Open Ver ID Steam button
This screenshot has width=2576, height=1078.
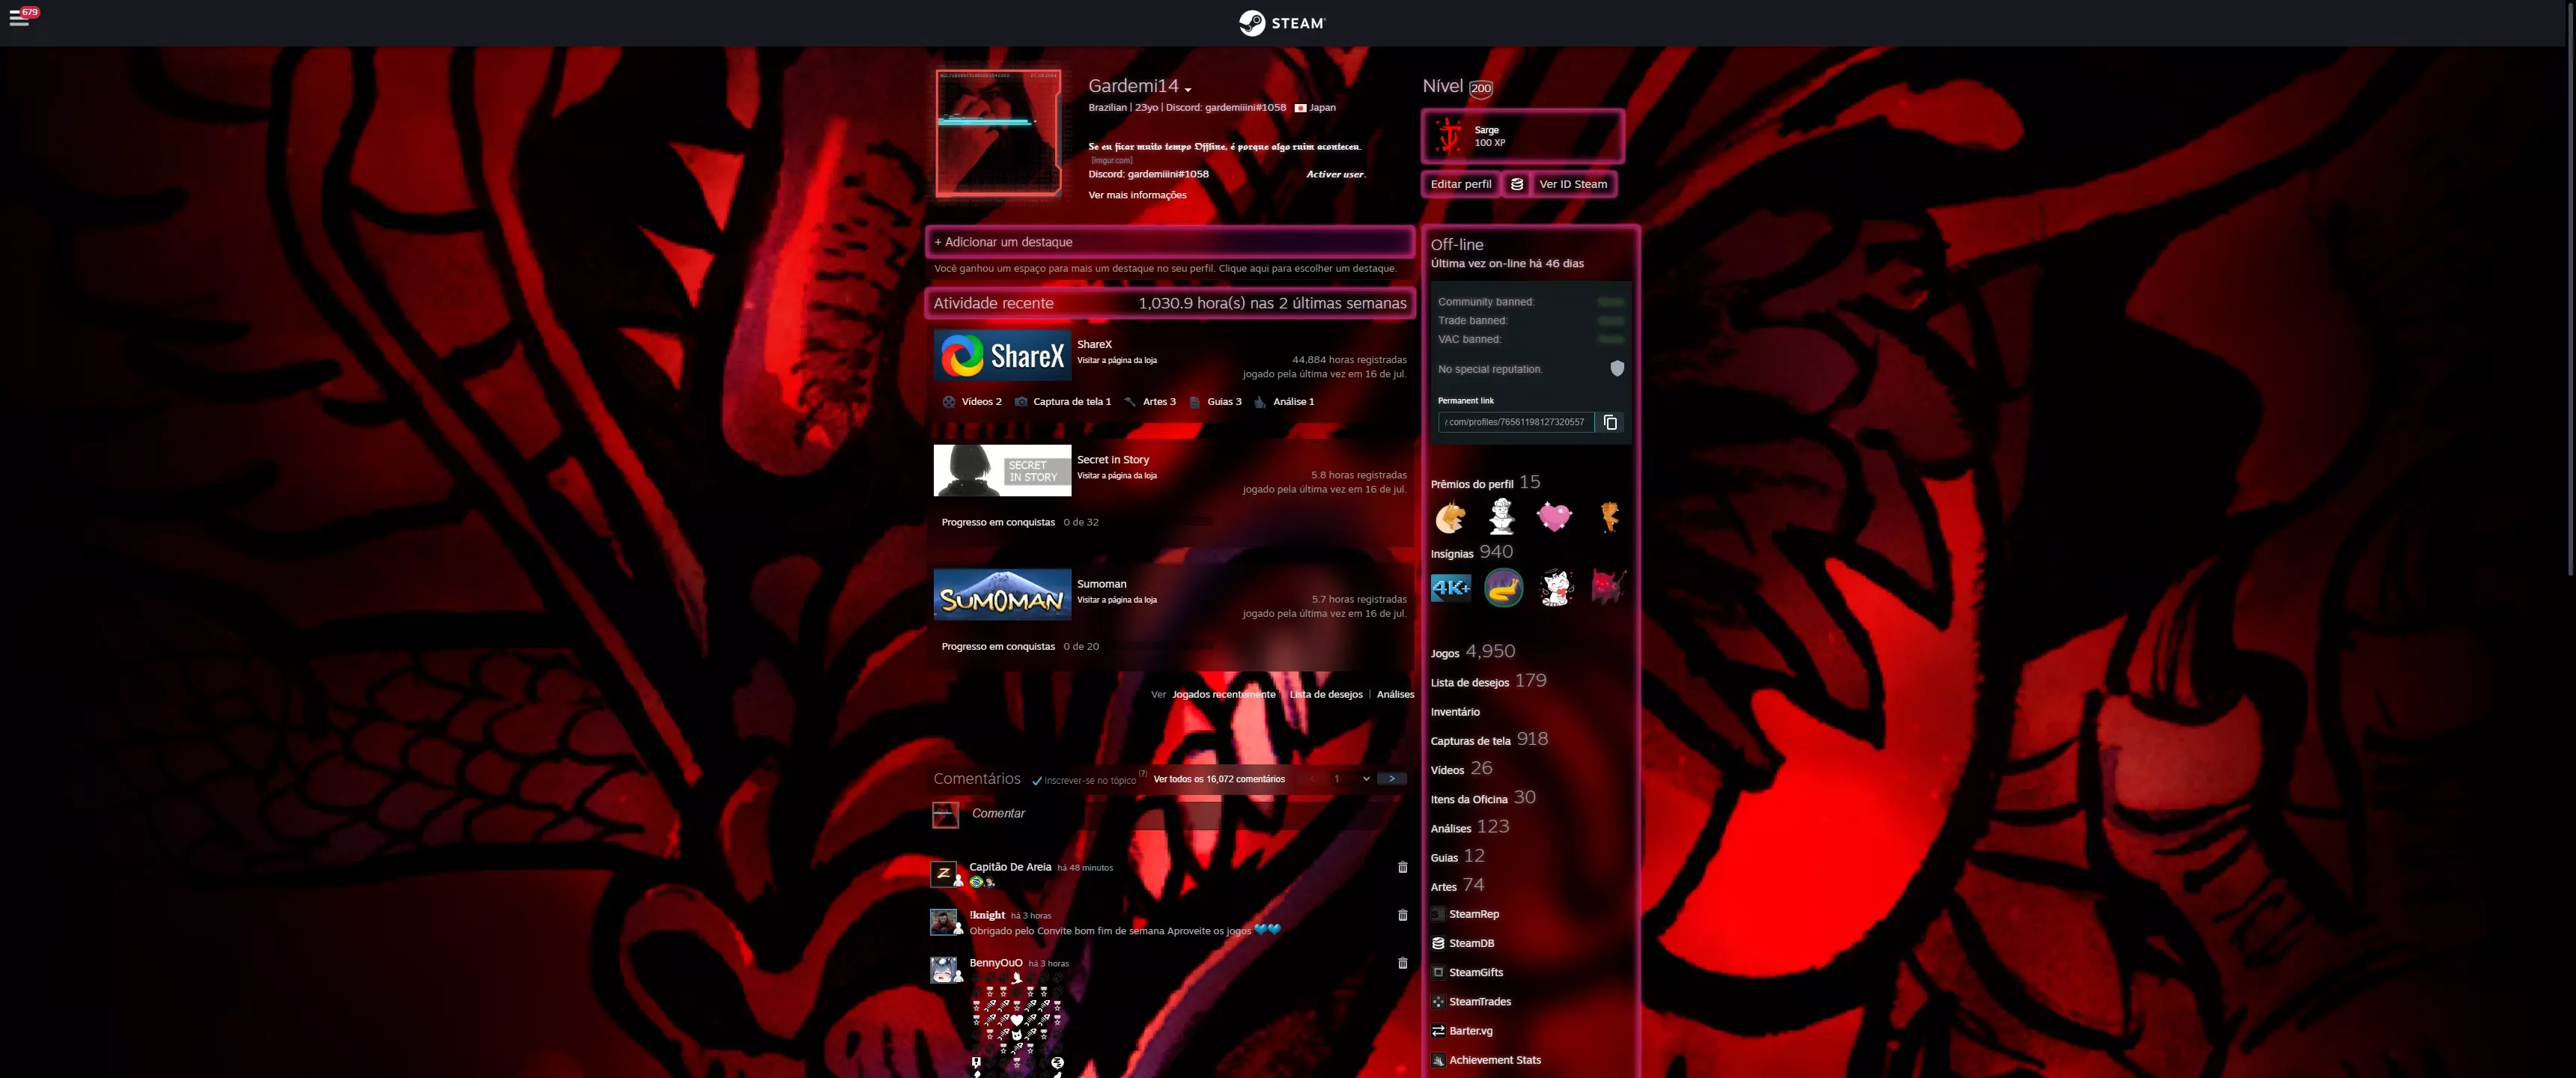tap(1573, 184)
